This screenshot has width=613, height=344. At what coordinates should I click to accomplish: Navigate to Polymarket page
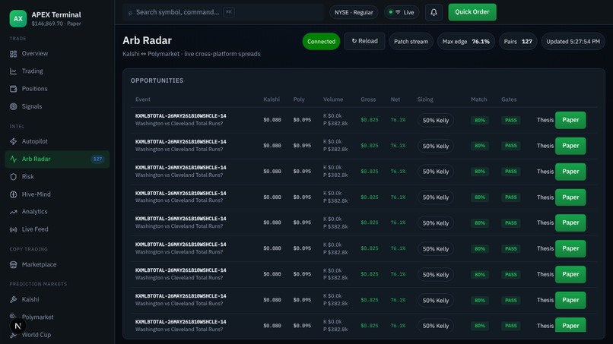coord(57,317)
